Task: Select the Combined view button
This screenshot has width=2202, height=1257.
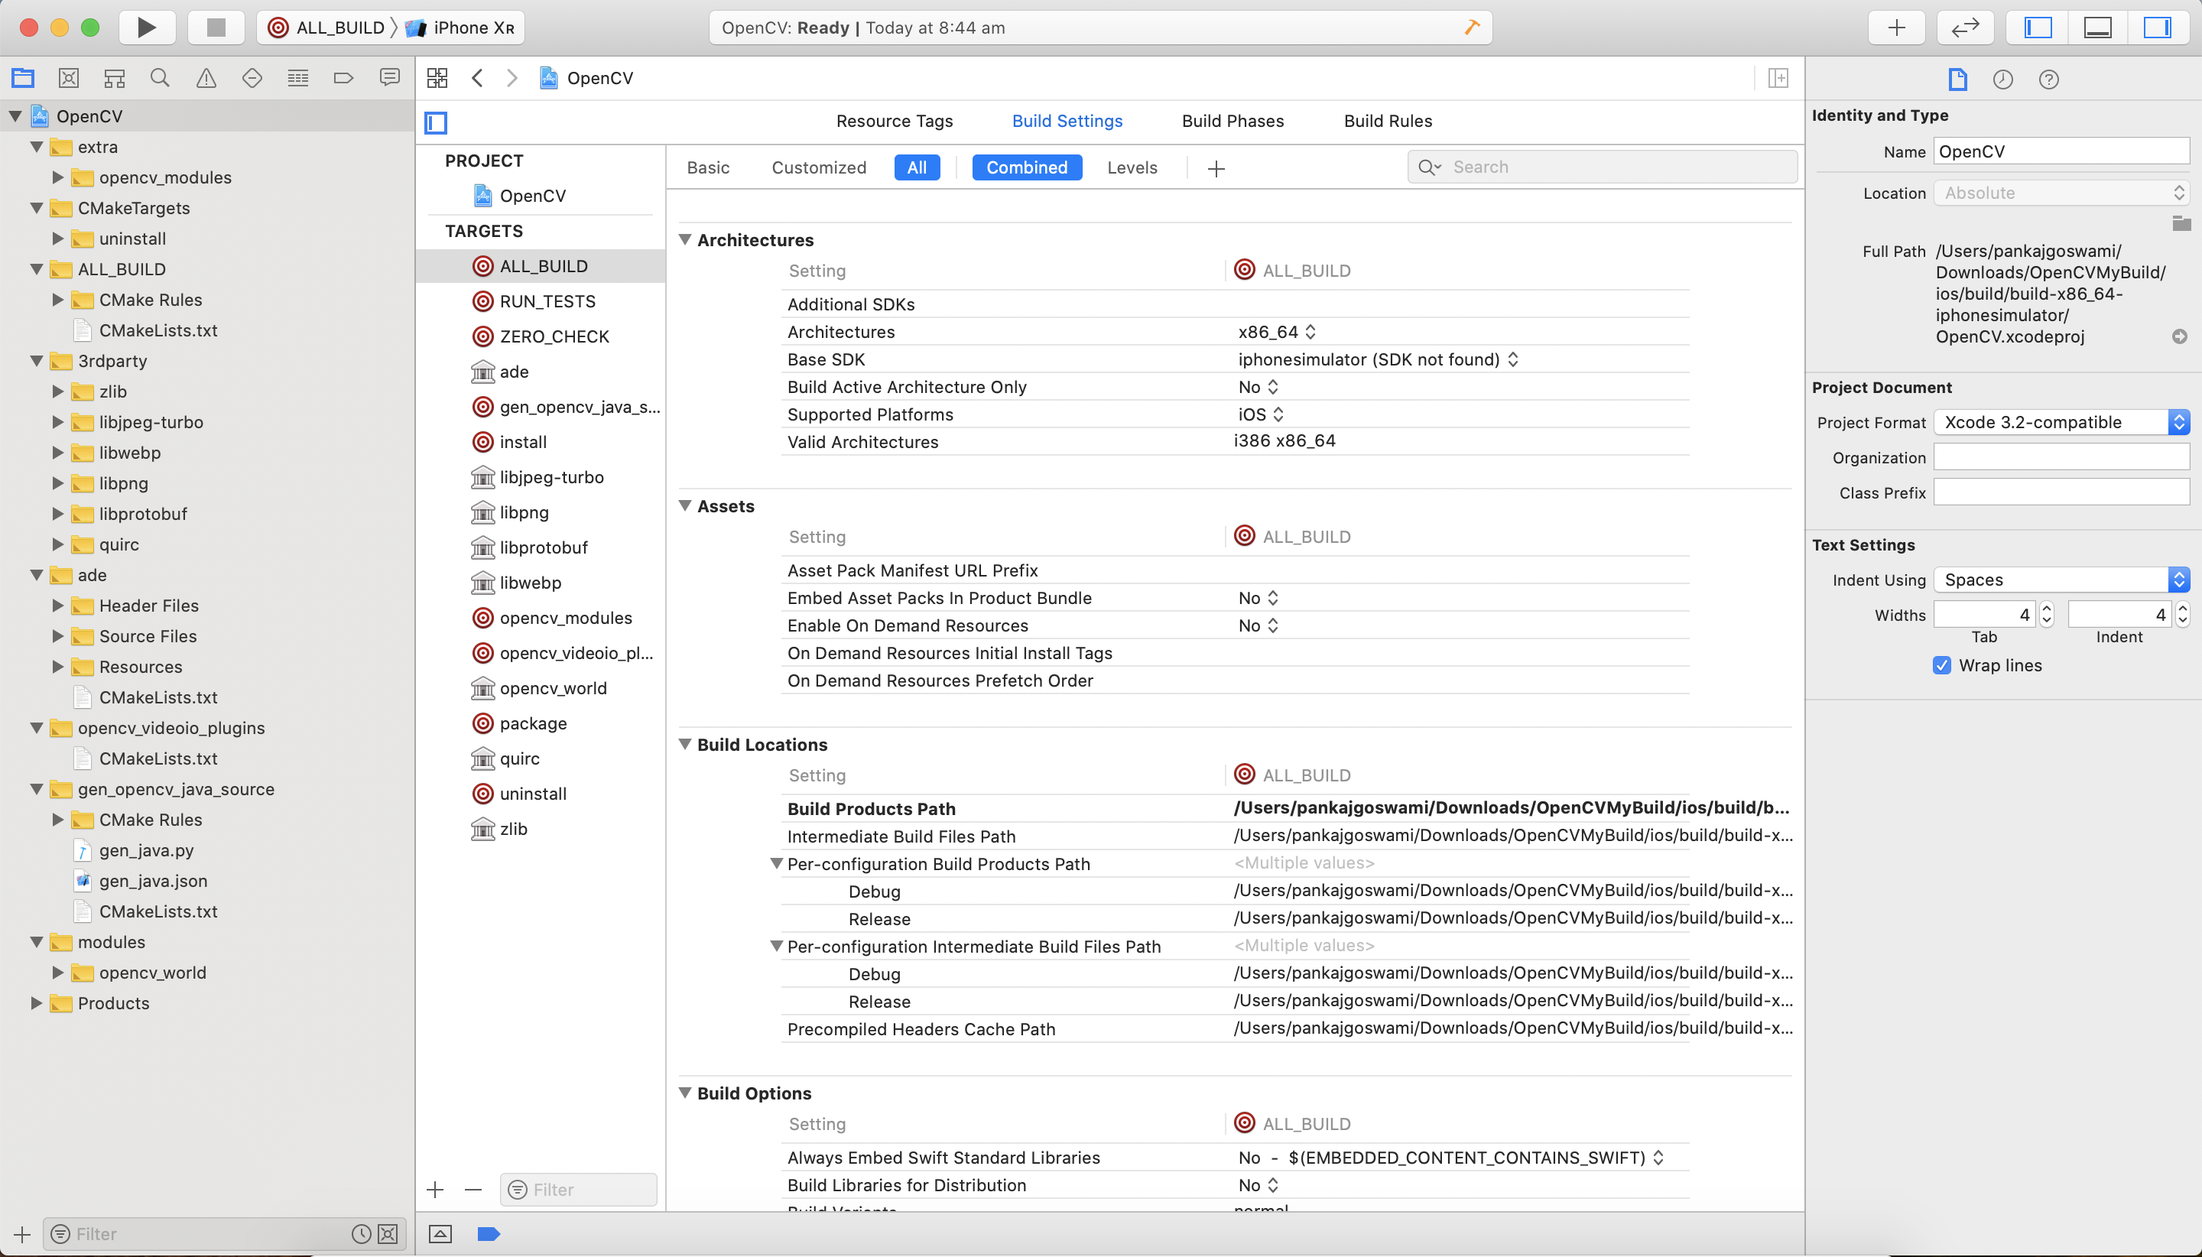Action: tap(1027, 167)
